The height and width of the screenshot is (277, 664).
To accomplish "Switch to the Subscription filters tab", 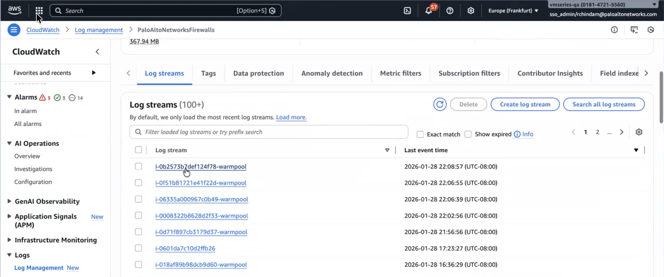I will 469,74.
